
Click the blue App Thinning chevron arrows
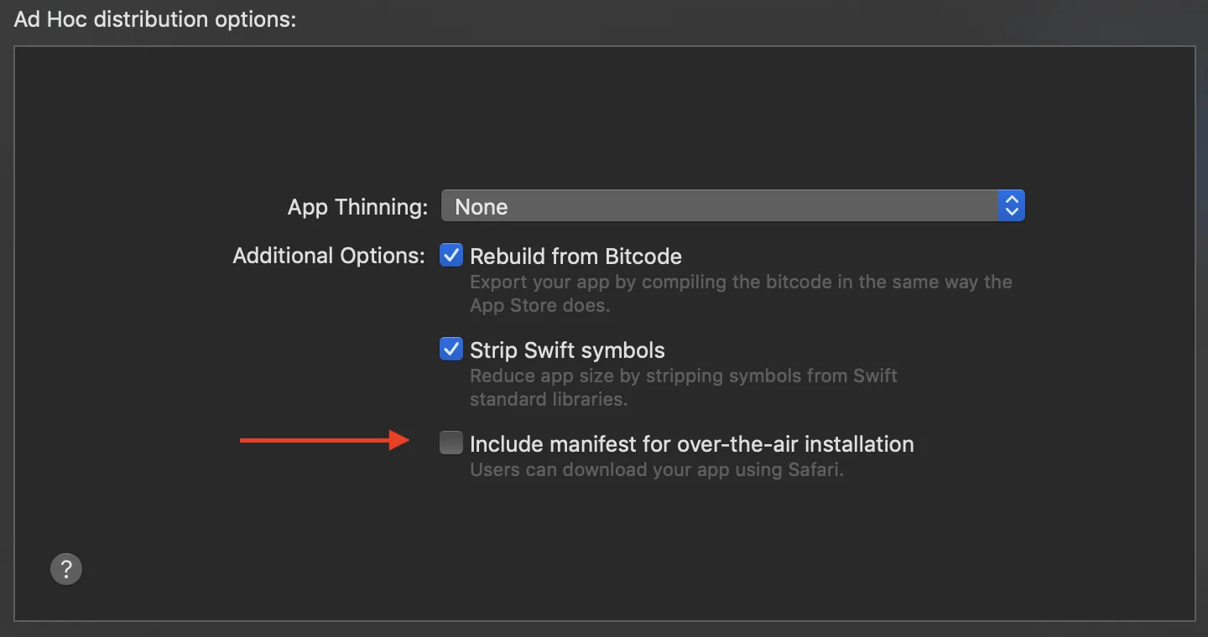click(1012, 206)
